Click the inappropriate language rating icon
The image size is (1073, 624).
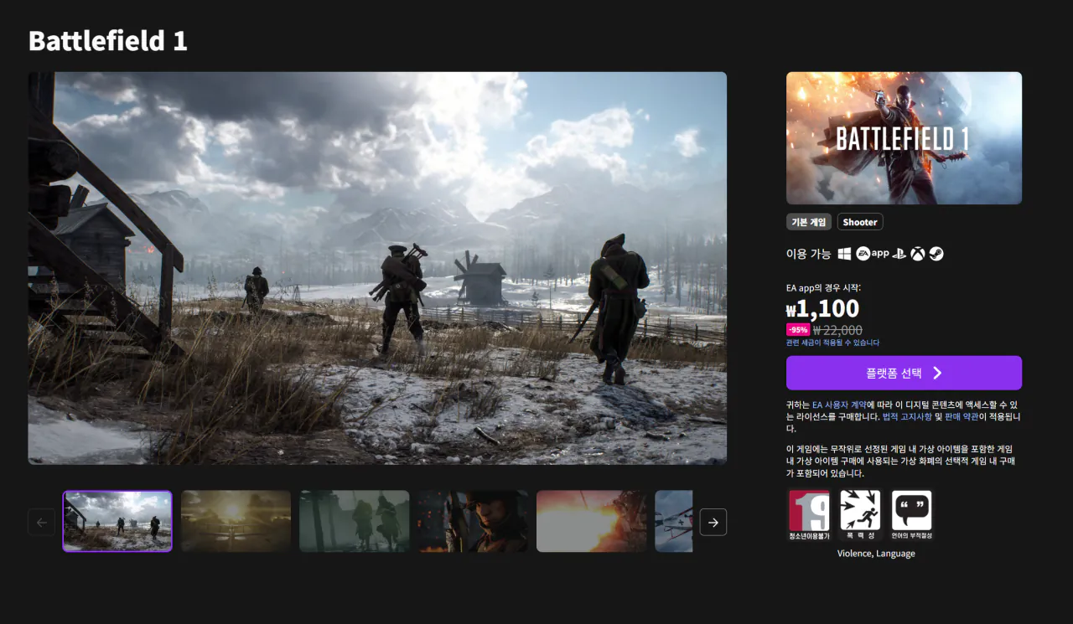912,514
